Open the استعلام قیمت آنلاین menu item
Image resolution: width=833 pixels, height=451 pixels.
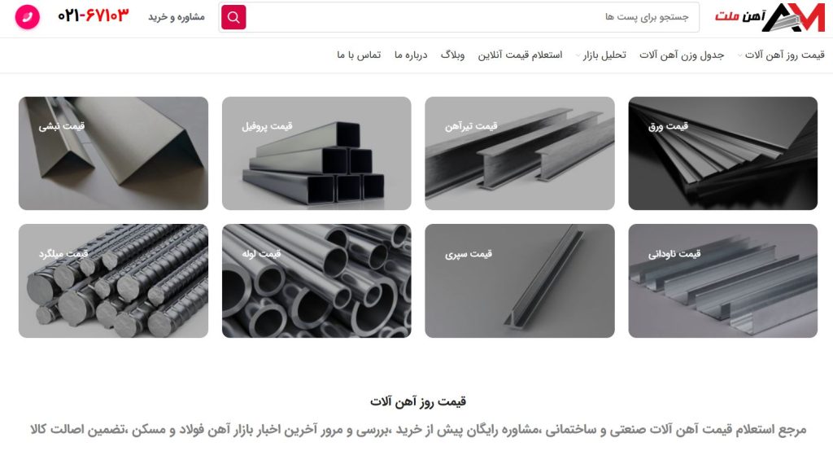coord(520,55)
